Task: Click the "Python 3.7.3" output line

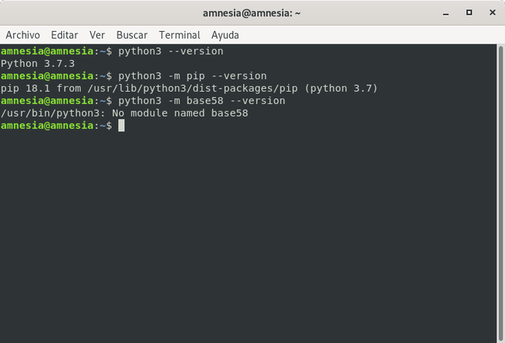Action: [x=36, y=64]
